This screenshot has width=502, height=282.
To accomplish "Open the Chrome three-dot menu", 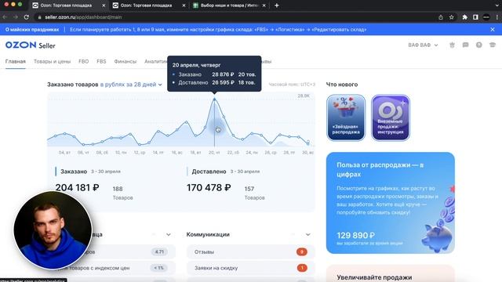I will click(x=497, y=17).
